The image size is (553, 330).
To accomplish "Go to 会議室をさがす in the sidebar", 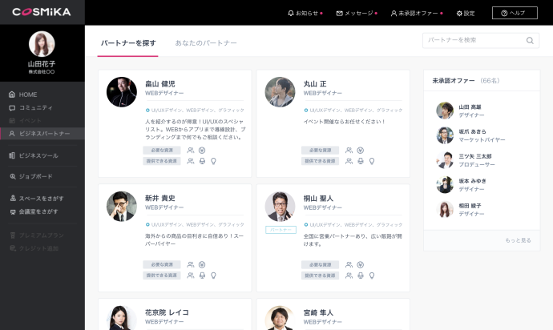I will tap(38, 211).
